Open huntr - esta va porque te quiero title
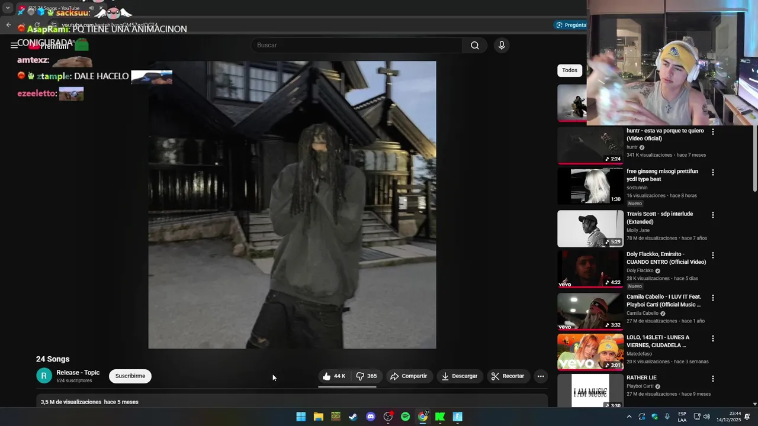 click(665, 134)
